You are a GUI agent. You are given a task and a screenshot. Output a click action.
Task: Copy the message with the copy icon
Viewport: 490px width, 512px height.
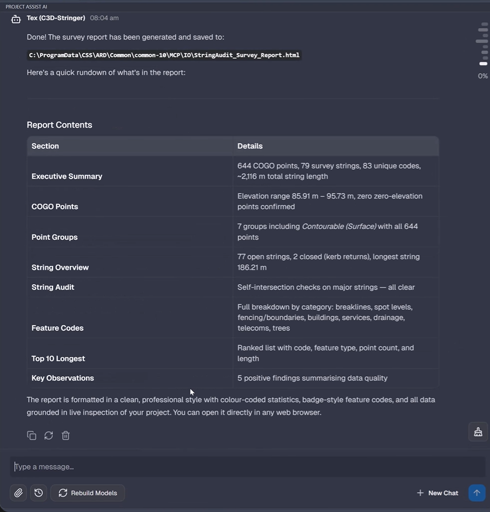pyautogui.click(x=32, y=436)
